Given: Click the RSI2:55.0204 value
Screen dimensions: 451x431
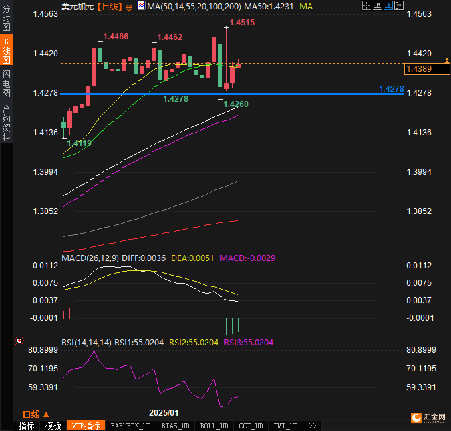Looking at the screenshot, I should coord(194,342).
